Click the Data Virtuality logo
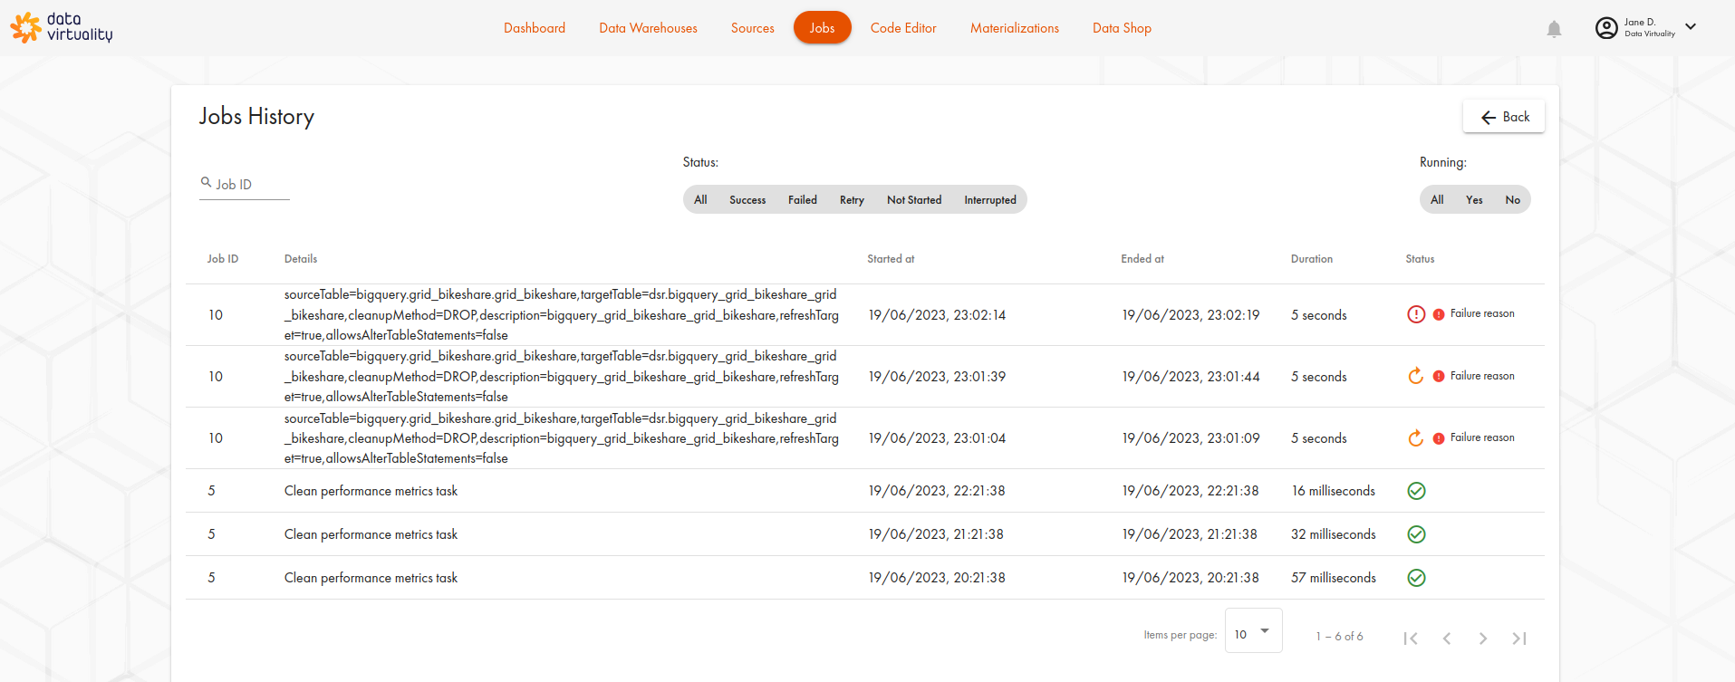Viewport: 1735px width, 682px height. (x=62, y=27)
